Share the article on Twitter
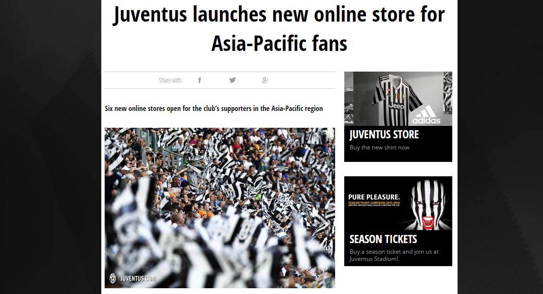 coord(232,80)
